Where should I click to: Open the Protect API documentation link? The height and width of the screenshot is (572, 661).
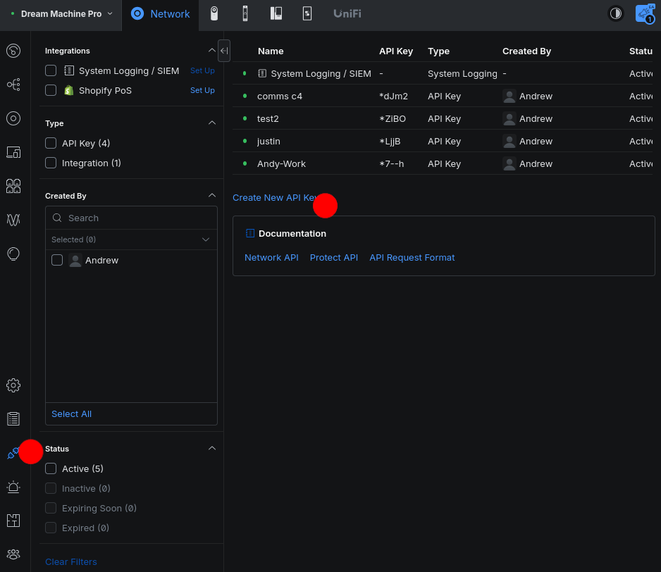[x=334, y=257]
